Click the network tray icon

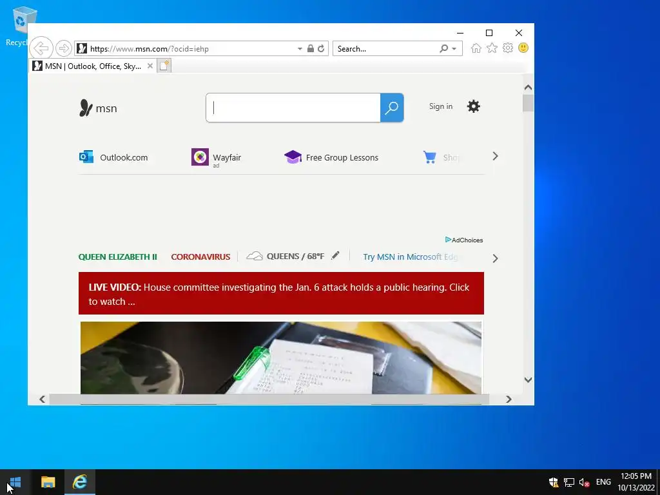[x=569, y=482]
